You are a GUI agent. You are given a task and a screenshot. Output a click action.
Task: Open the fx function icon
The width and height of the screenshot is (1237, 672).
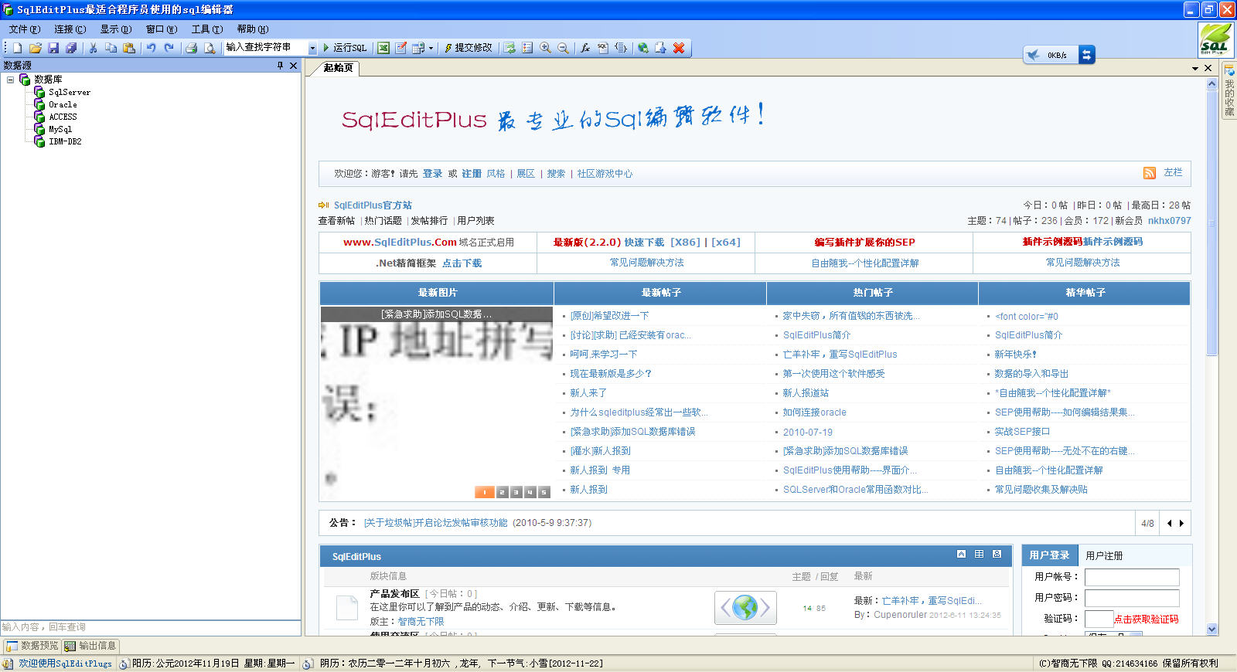(x=585, y=48)
